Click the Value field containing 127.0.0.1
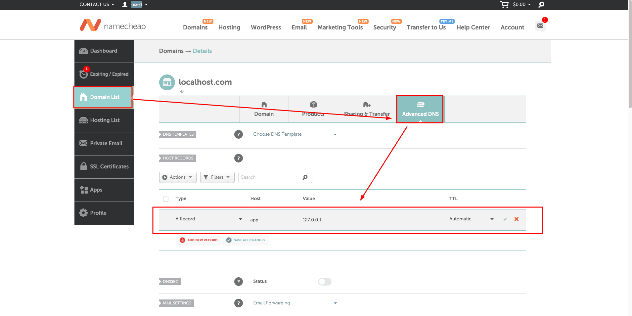The image size is (632, 316). click(x=372, y=220)
